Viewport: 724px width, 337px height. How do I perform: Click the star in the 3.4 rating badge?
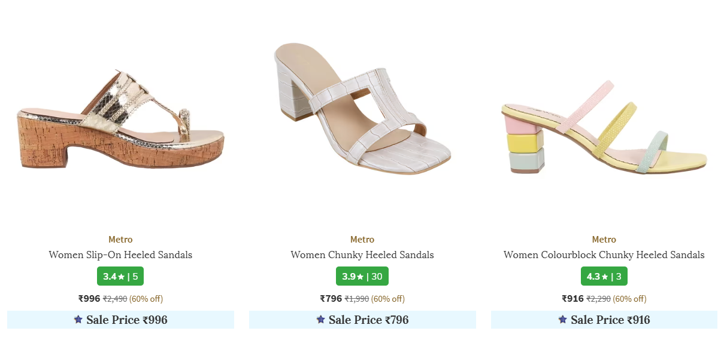pos(121,277)
